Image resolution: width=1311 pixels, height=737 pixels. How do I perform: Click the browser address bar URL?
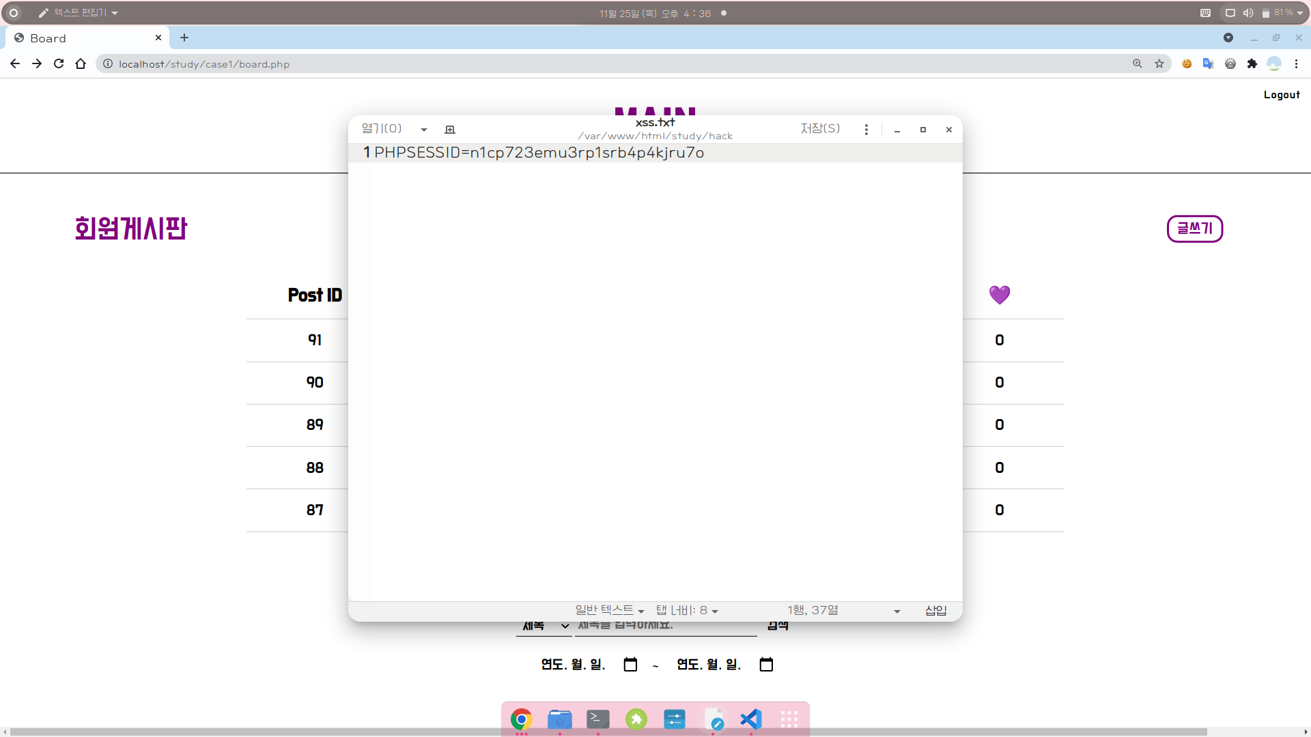point(204,64)
